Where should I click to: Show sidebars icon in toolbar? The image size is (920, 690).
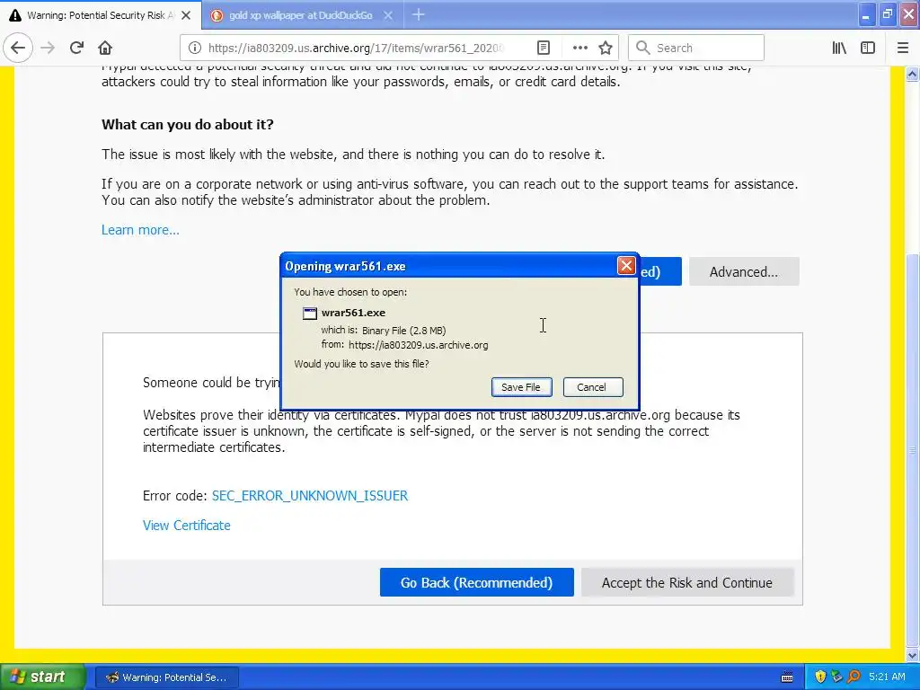(x=868, y=48)
